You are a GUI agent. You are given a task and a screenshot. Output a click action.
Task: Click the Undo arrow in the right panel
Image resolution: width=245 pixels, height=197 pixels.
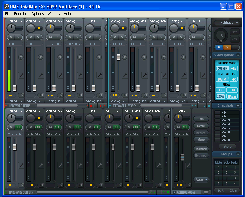point(235,32)
